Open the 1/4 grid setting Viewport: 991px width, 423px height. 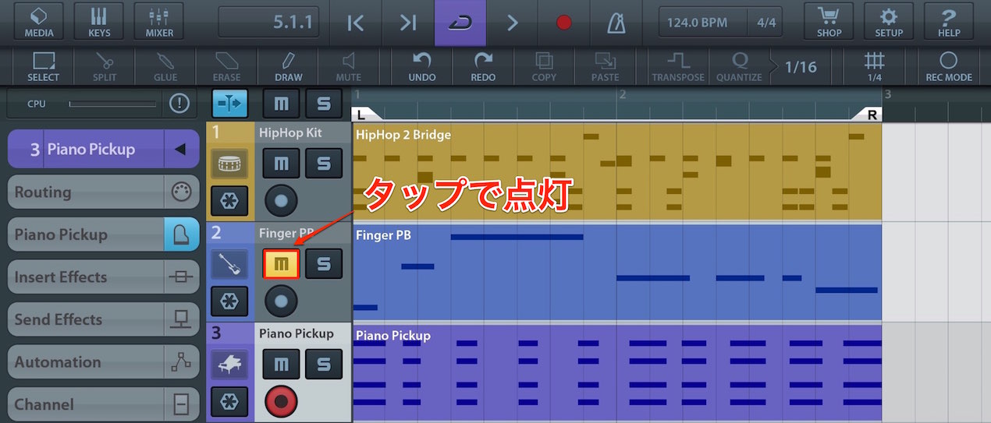[875, 66]
